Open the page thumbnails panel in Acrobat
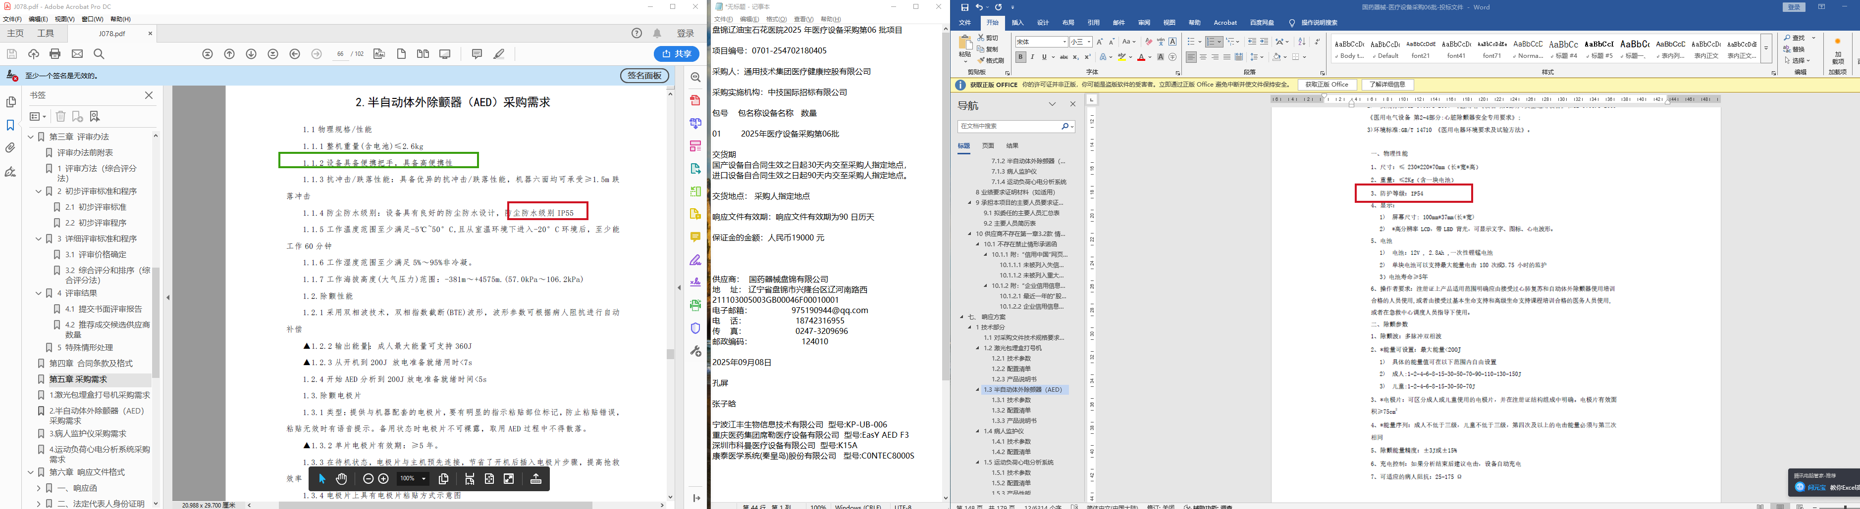The image size is (1860, 509). click(10, 102)
